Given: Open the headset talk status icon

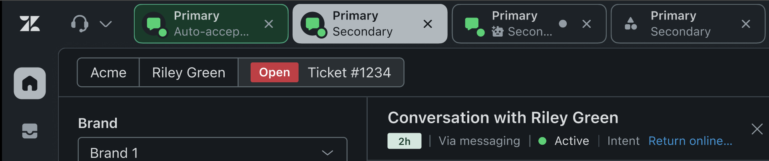Looking at the screenshot, I should 80,24.
